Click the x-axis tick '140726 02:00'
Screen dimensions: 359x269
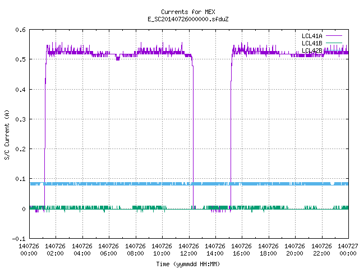[55, 250]
